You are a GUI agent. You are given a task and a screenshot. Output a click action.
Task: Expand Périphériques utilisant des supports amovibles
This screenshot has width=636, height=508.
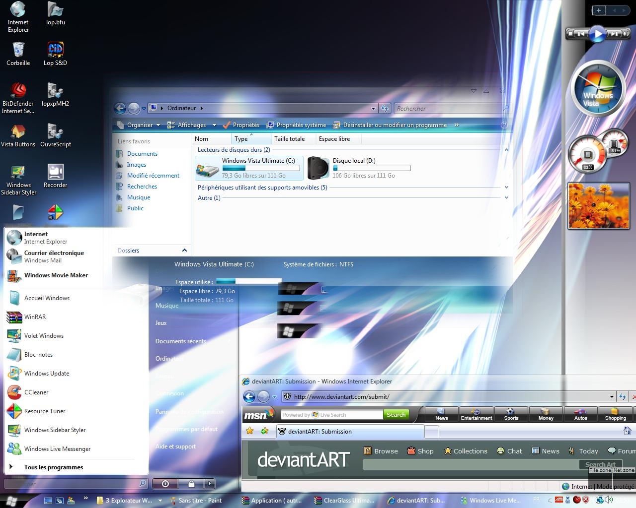(506, 188)
